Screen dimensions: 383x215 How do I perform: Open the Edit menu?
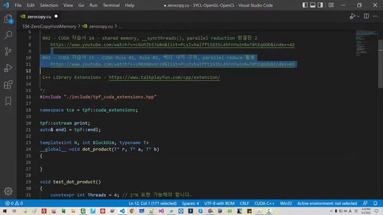31,5
